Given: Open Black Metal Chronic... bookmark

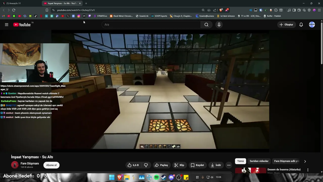Looking at the screenshot, I should point(121,16).
